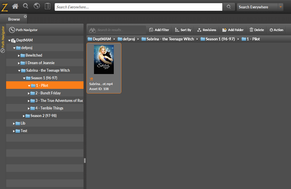Image resolution: width=291 pixels, height=189 pixels.
Task: Open the magnifier search icon in top bar
Action: [26, 6]
